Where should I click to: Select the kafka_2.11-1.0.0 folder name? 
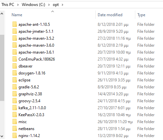click(x=32, y=108)
